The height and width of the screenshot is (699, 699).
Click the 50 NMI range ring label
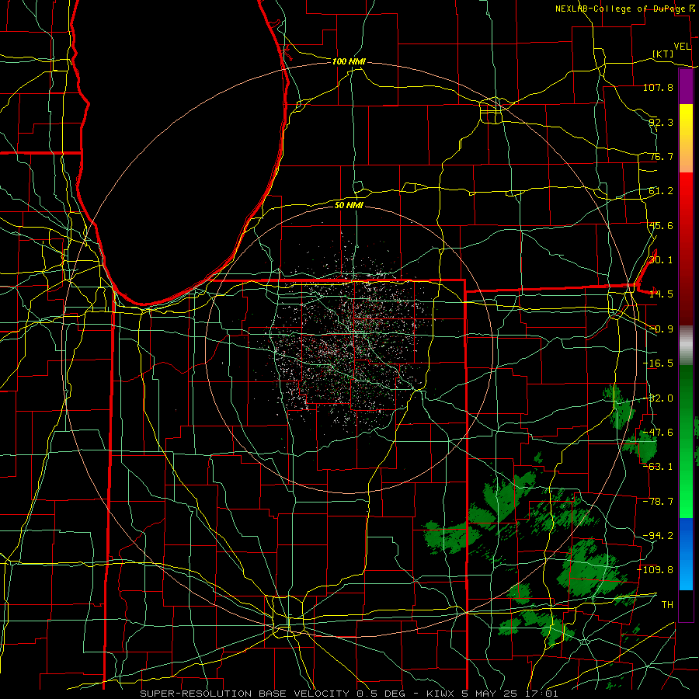(349, 205)
